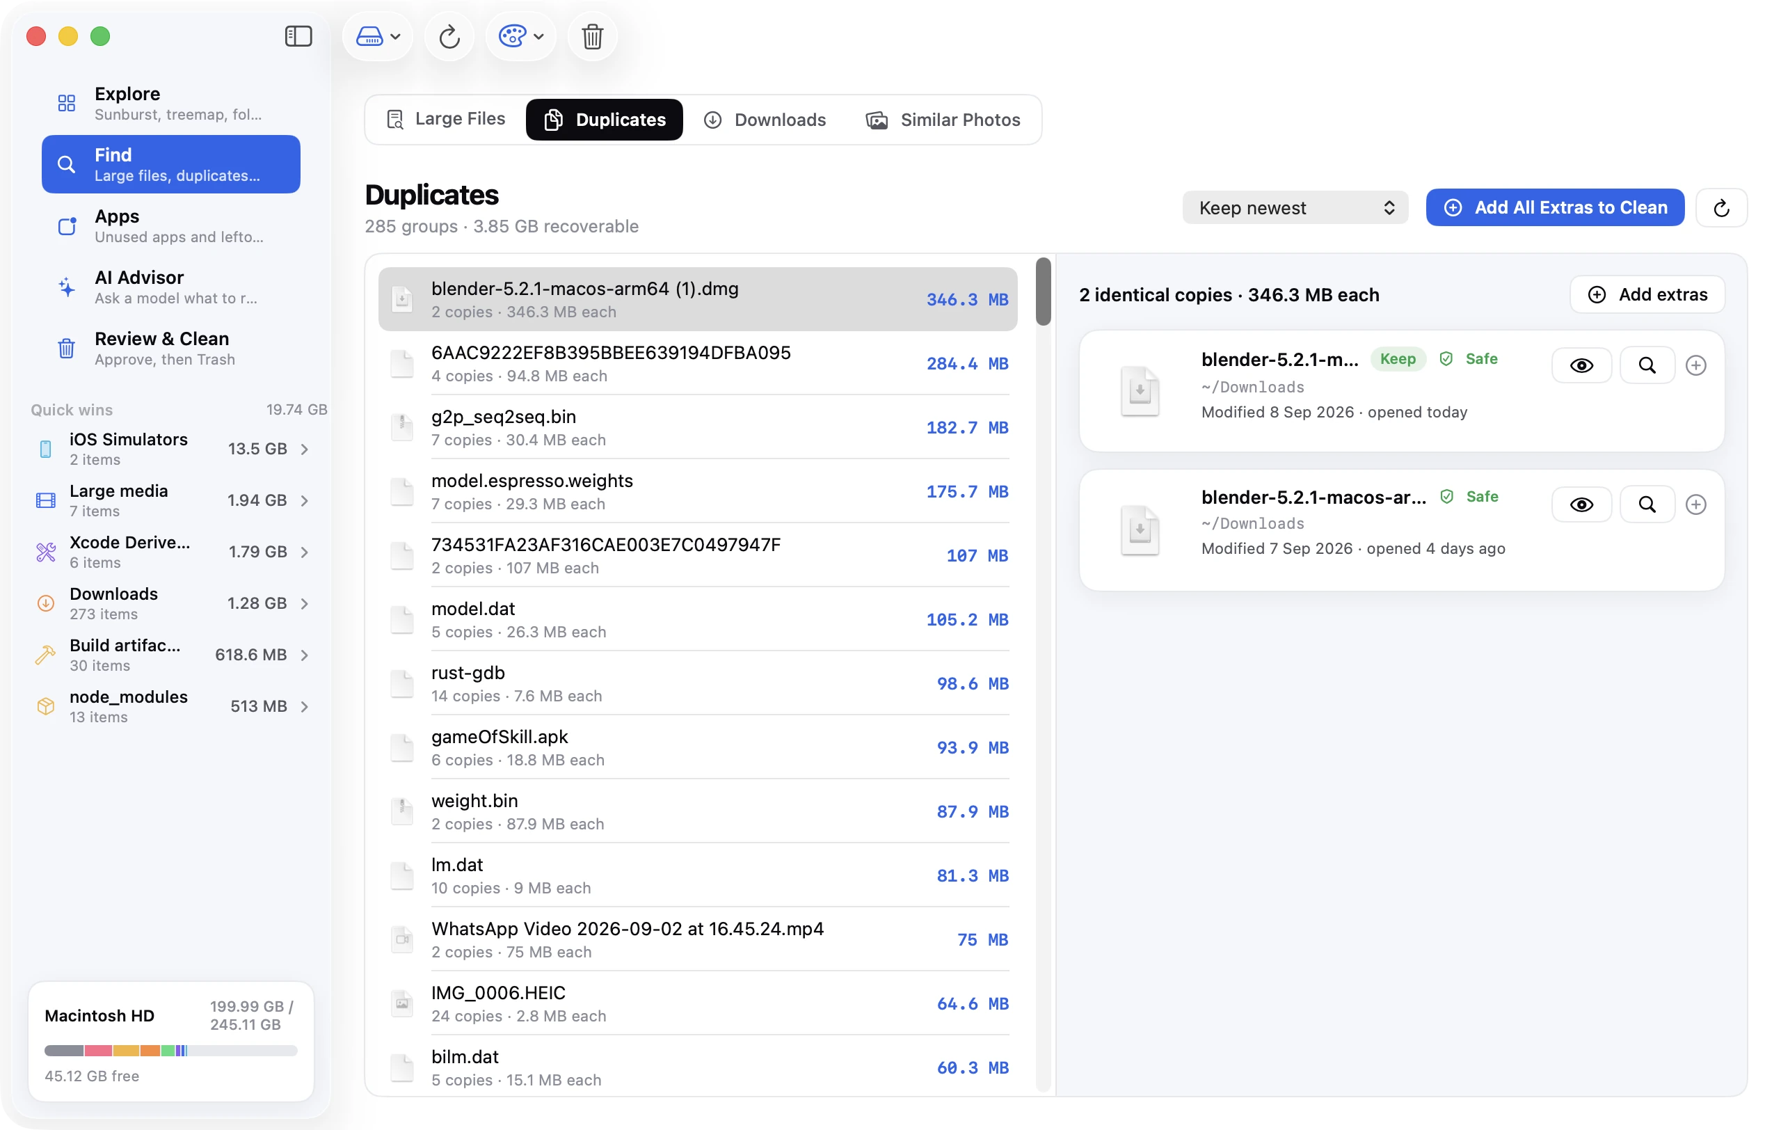
Task: Click the rescan refresh toolbar icon
Action: click(x=449, y=36)
